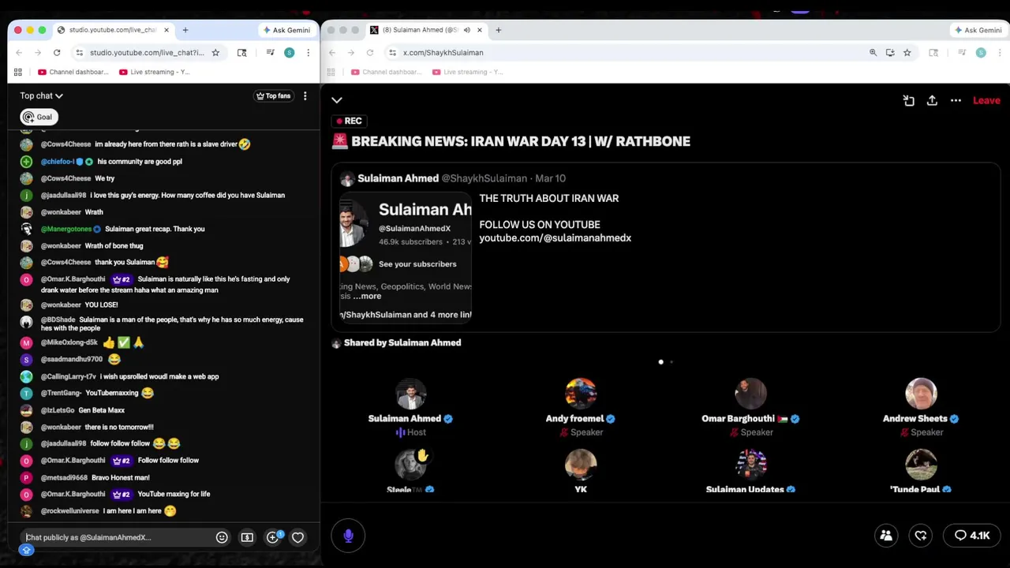Open speaker Omar Barghouthi's avatar
The width and height of the screenshot is (1010, 568).
750,394
